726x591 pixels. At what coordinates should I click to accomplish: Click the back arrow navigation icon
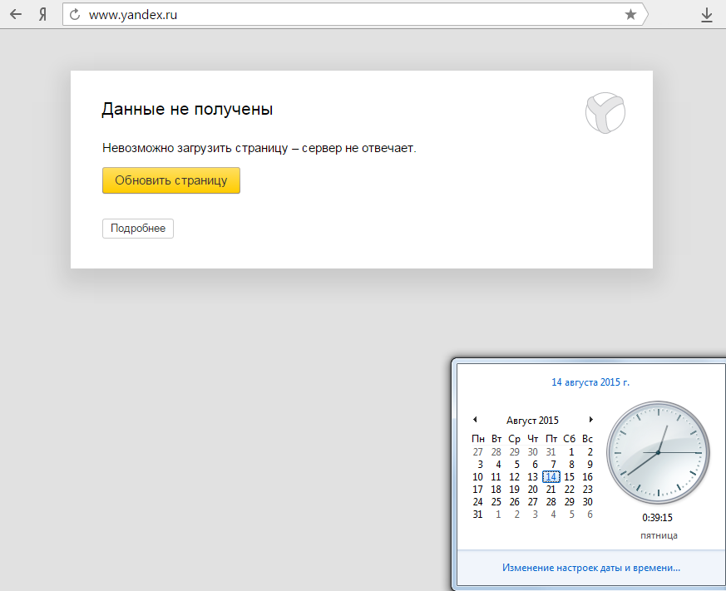(15, 14)
